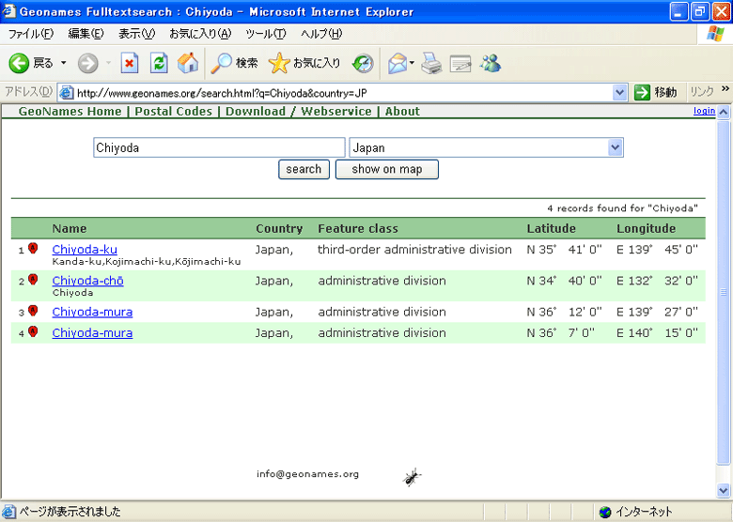
Task: Open the Chiyoda-mura link in row 3
Action: point(92,312)
